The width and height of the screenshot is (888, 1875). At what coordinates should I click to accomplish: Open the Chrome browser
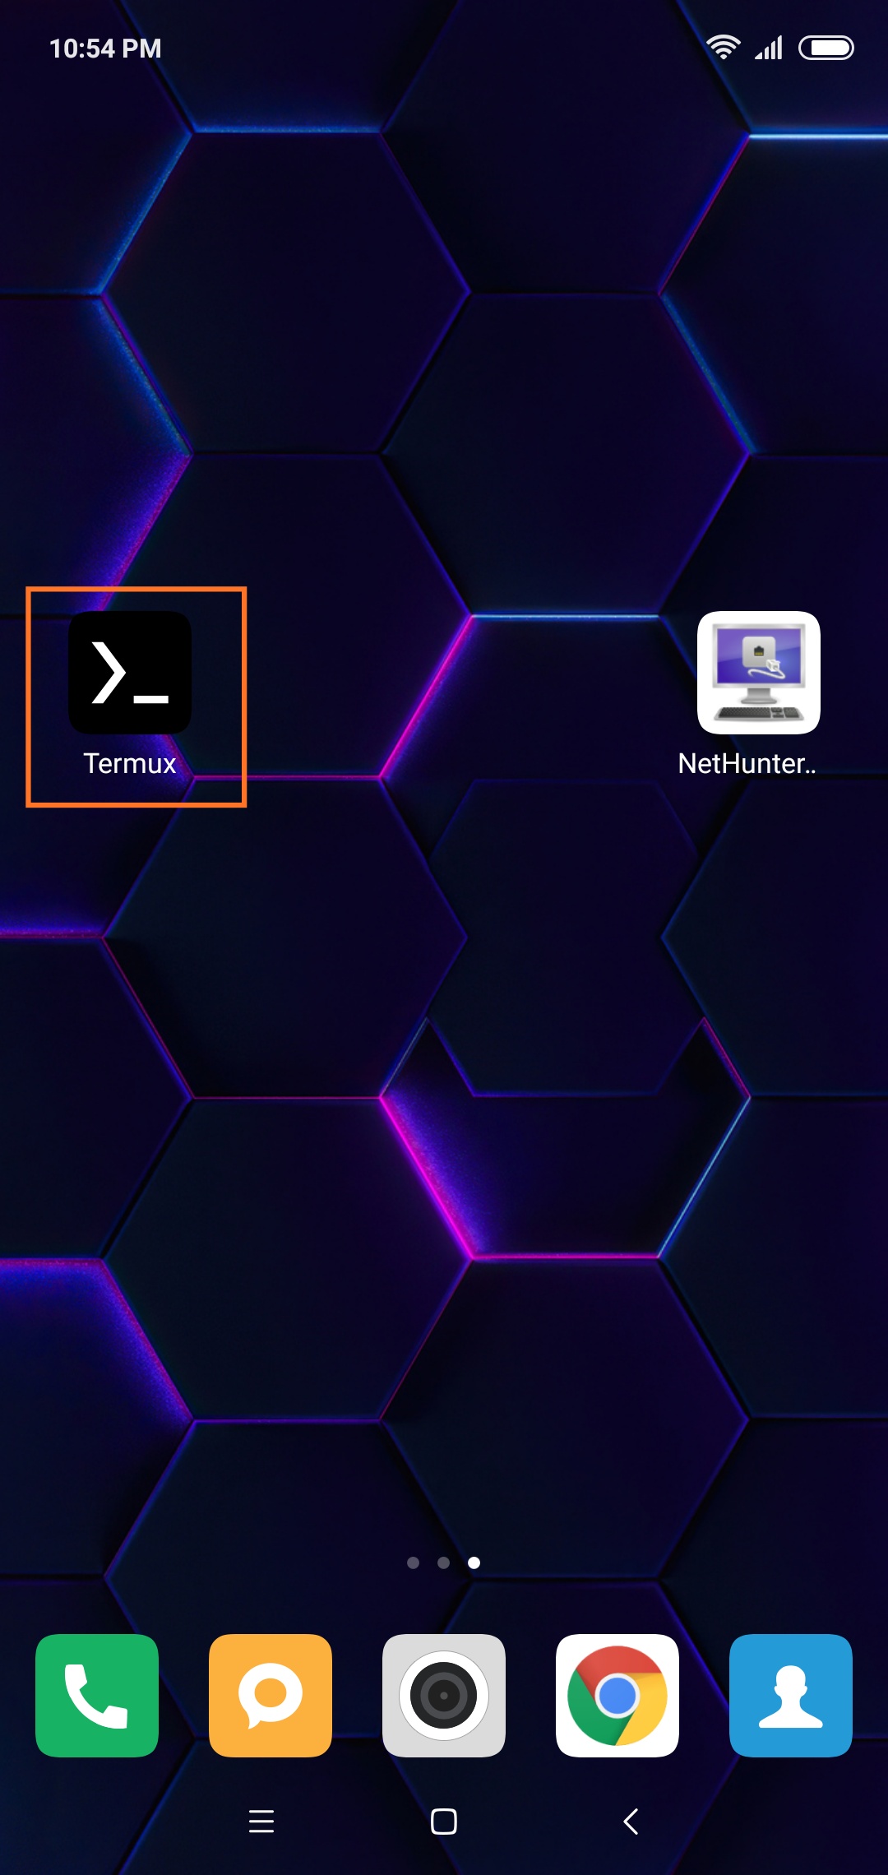[x=617, y=1696]
